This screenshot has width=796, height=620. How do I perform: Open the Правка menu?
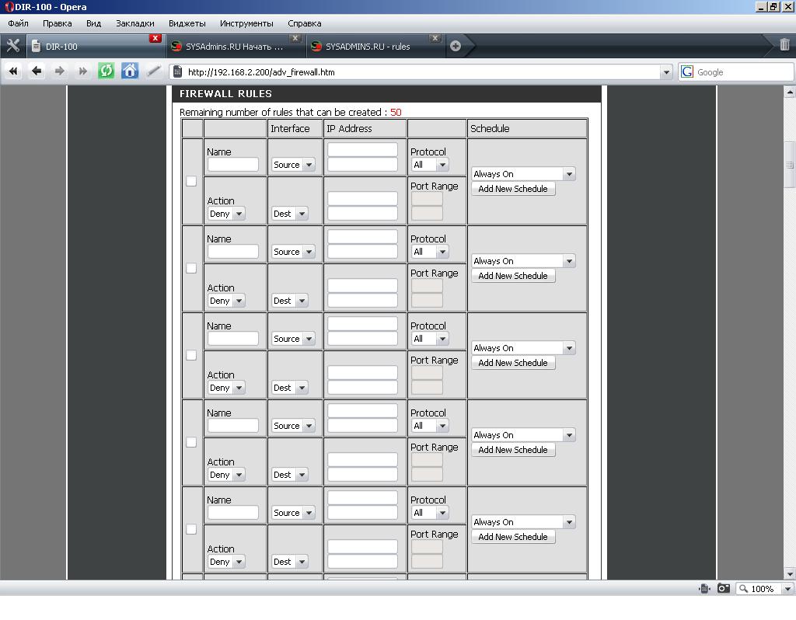tap(58, 23)
